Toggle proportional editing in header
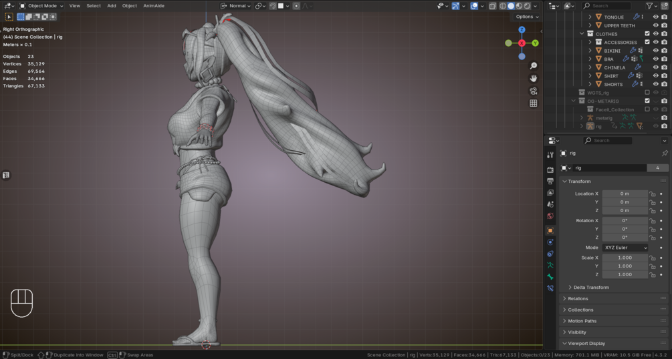This screenshot has height=359, width=672. pyautogui.click(x=296, y=6)
